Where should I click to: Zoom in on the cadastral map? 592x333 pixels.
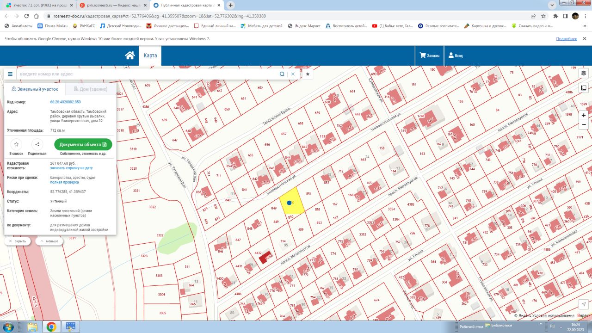583,115
